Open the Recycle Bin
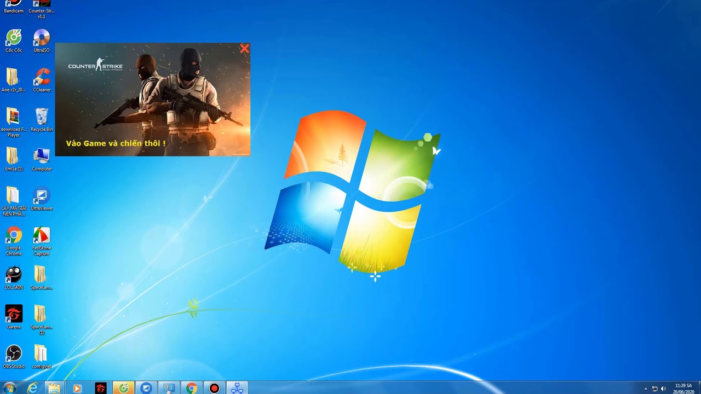Image resolution: width=701 pixels, height=394 pixels. point(42,118)
